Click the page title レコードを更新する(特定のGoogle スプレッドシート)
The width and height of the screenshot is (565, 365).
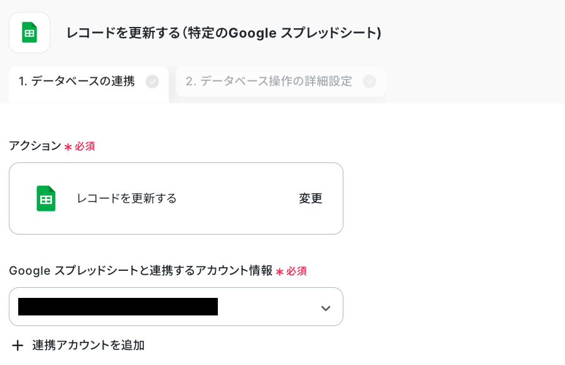[x=223, y=33]
